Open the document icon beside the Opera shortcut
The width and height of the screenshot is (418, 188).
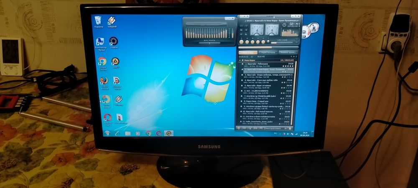[x=120, y=119]
